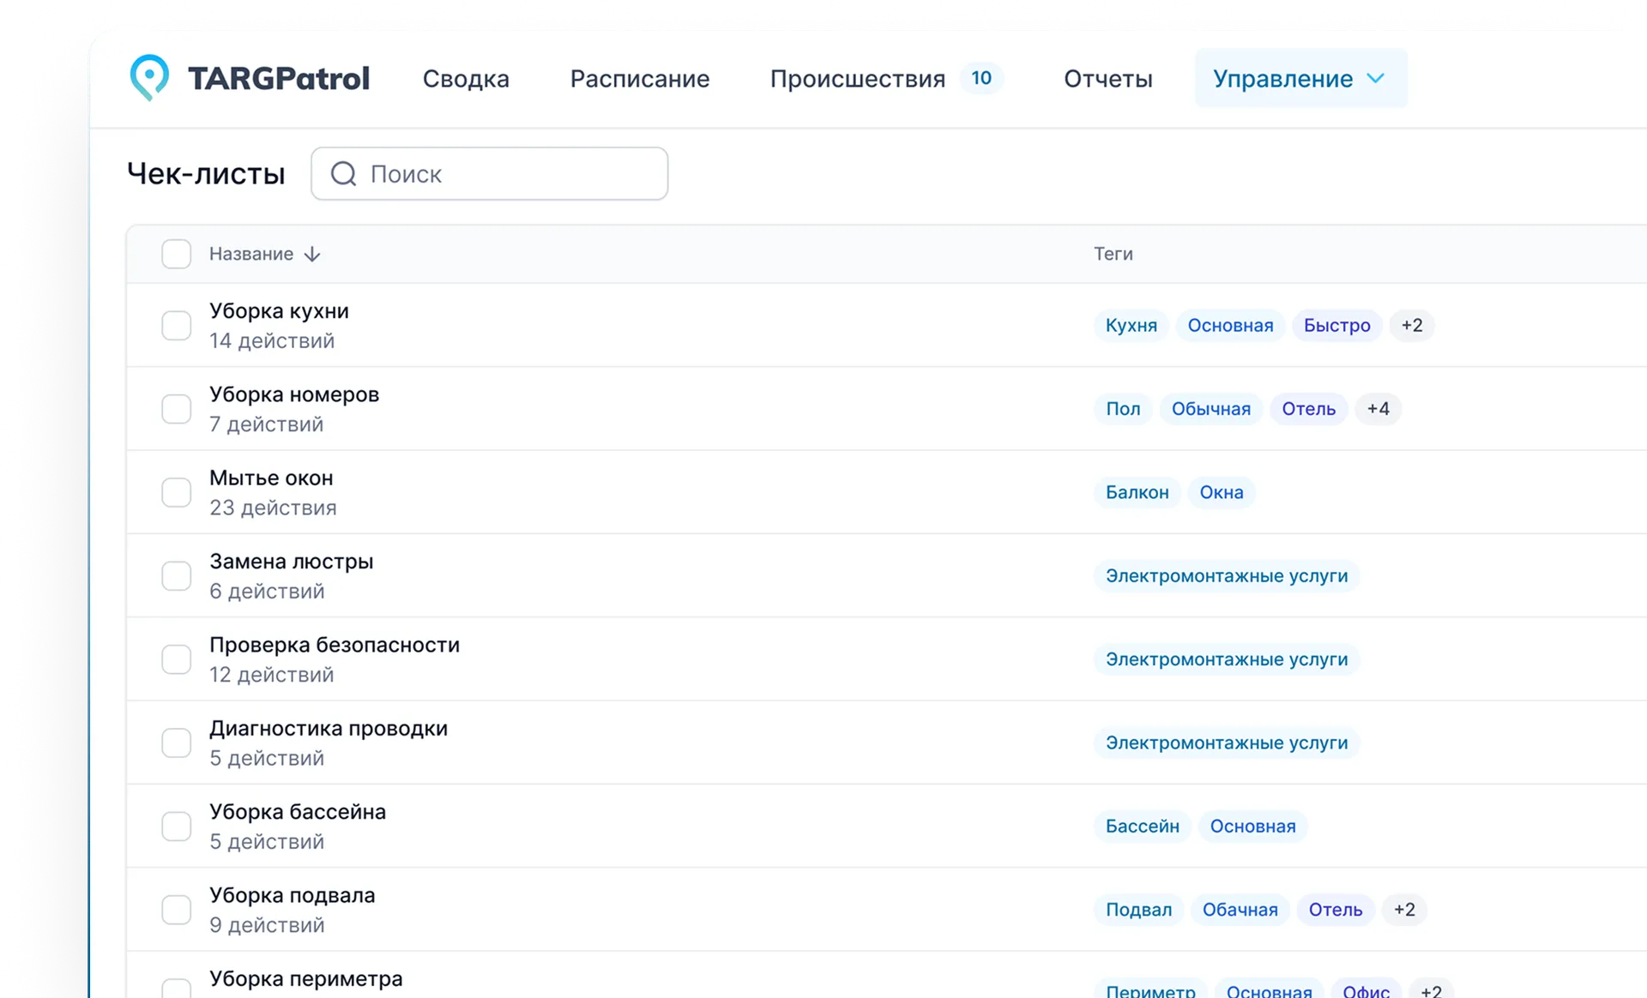
Task: Tick the checkbox for Проверка безопасности
Action: coord(177,659)
